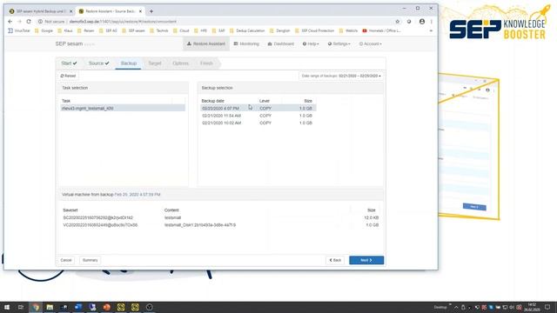Click the Reload button

[68, 76]
